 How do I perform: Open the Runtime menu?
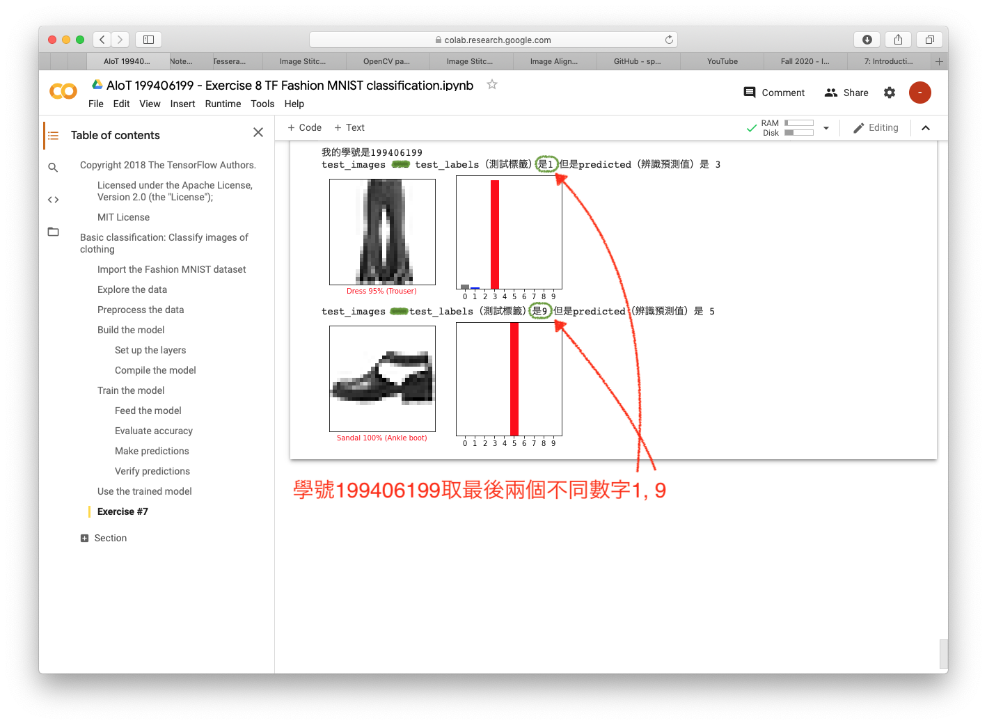[x=223, y=104]
